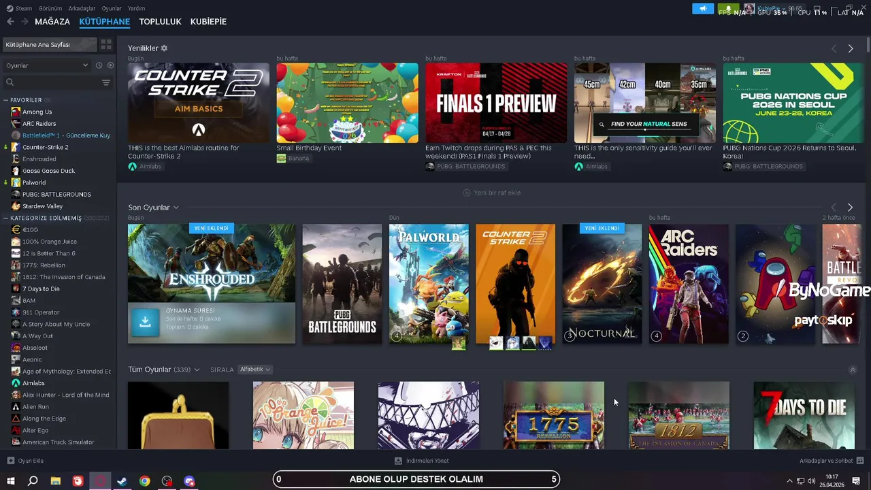
Task: Click the blue announcements megaphone button
Action: (x=703, y=9)
